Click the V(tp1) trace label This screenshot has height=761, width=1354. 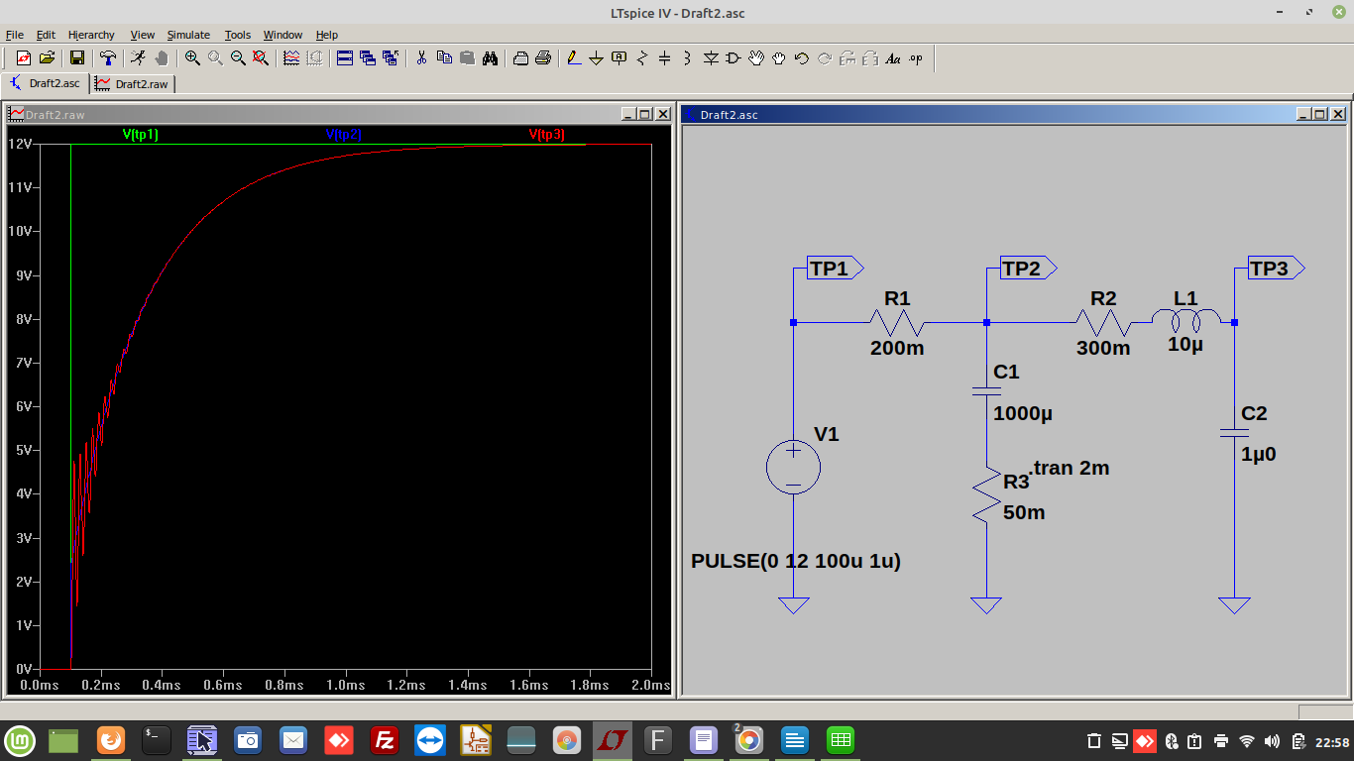click(x=141, y=135)
